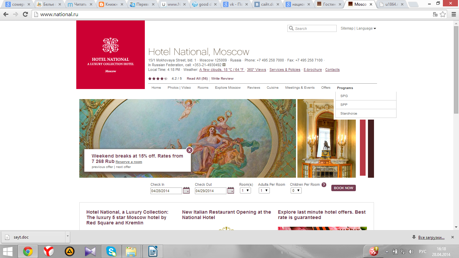
Task: Close the weekend offer popup
Action: 190,150
